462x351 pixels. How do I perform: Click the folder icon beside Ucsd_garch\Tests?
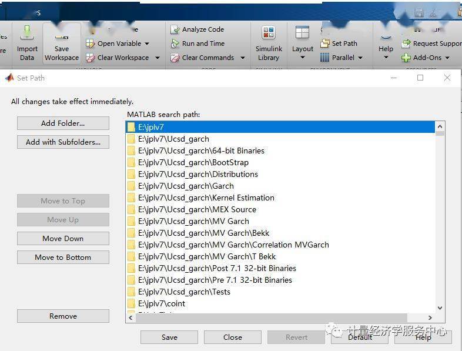point(131,292)
